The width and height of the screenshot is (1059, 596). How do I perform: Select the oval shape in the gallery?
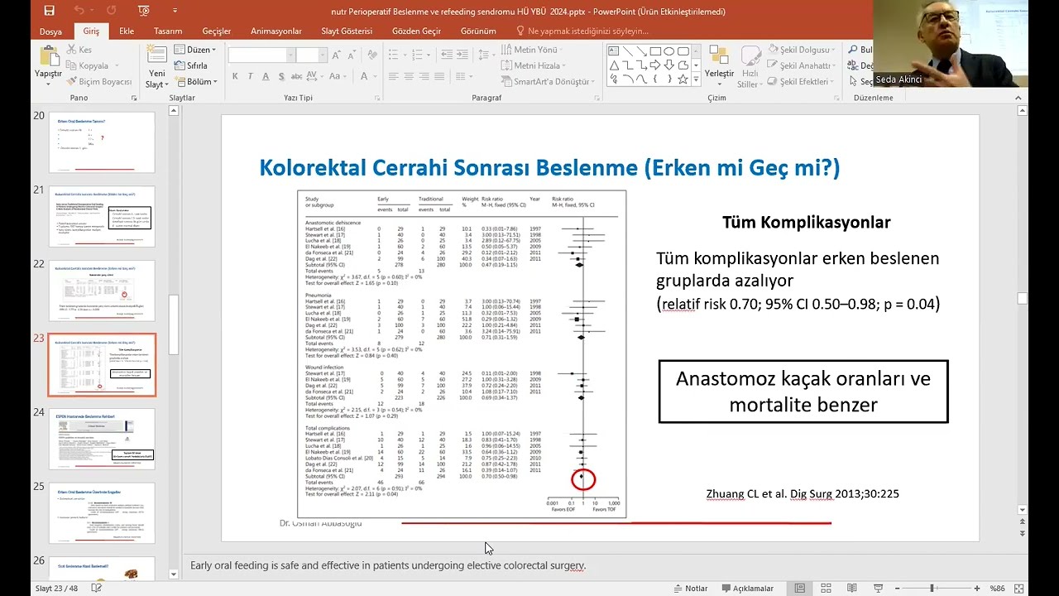tap(668, 51)
